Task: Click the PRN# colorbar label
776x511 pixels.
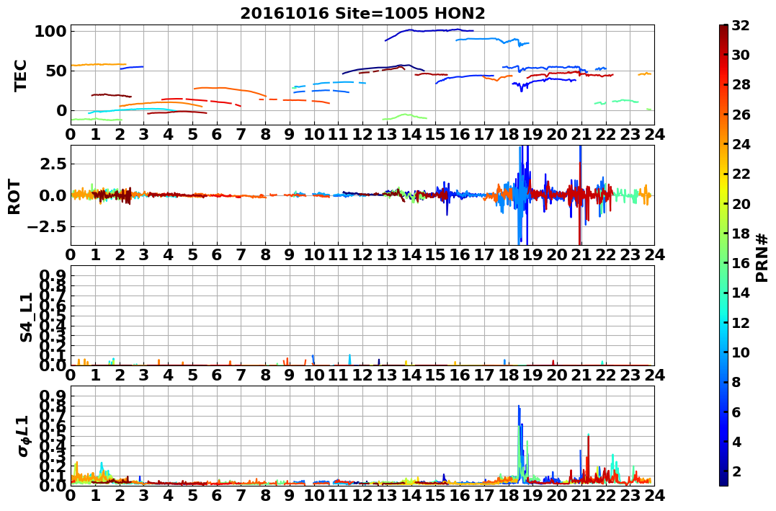Action: point(762,257)
